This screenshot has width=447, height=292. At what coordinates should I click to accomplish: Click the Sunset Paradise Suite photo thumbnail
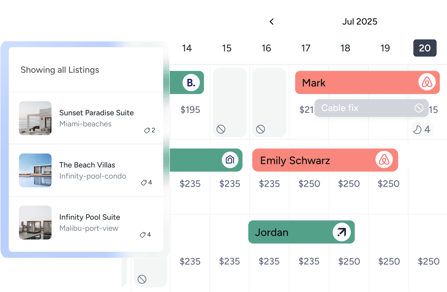35,118
